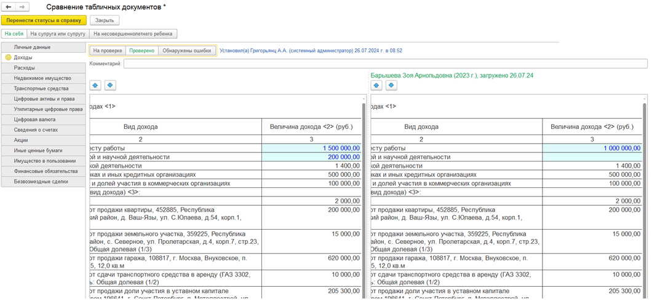
Task: Click the forward navigation arrow
Action: tap(22, 7)
